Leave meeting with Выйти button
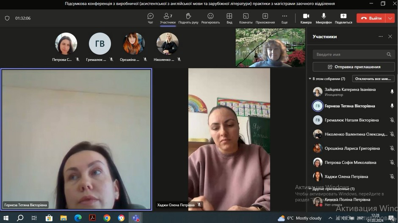This screenshot has height=223, width=398. point(371,18)
